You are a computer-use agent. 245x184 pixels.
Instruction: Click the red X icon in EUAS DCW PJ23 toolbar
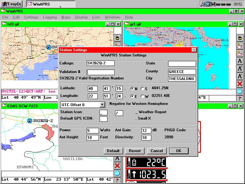point(117,165)
